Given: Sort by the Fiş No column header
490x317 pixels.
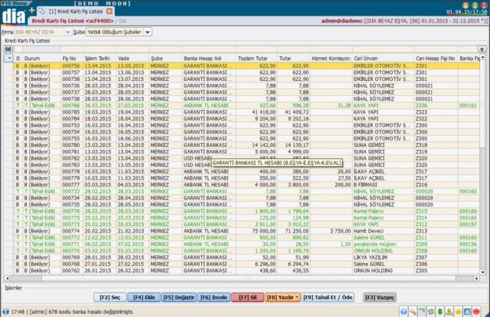Looking at the screenshot, I should point(72,58).
